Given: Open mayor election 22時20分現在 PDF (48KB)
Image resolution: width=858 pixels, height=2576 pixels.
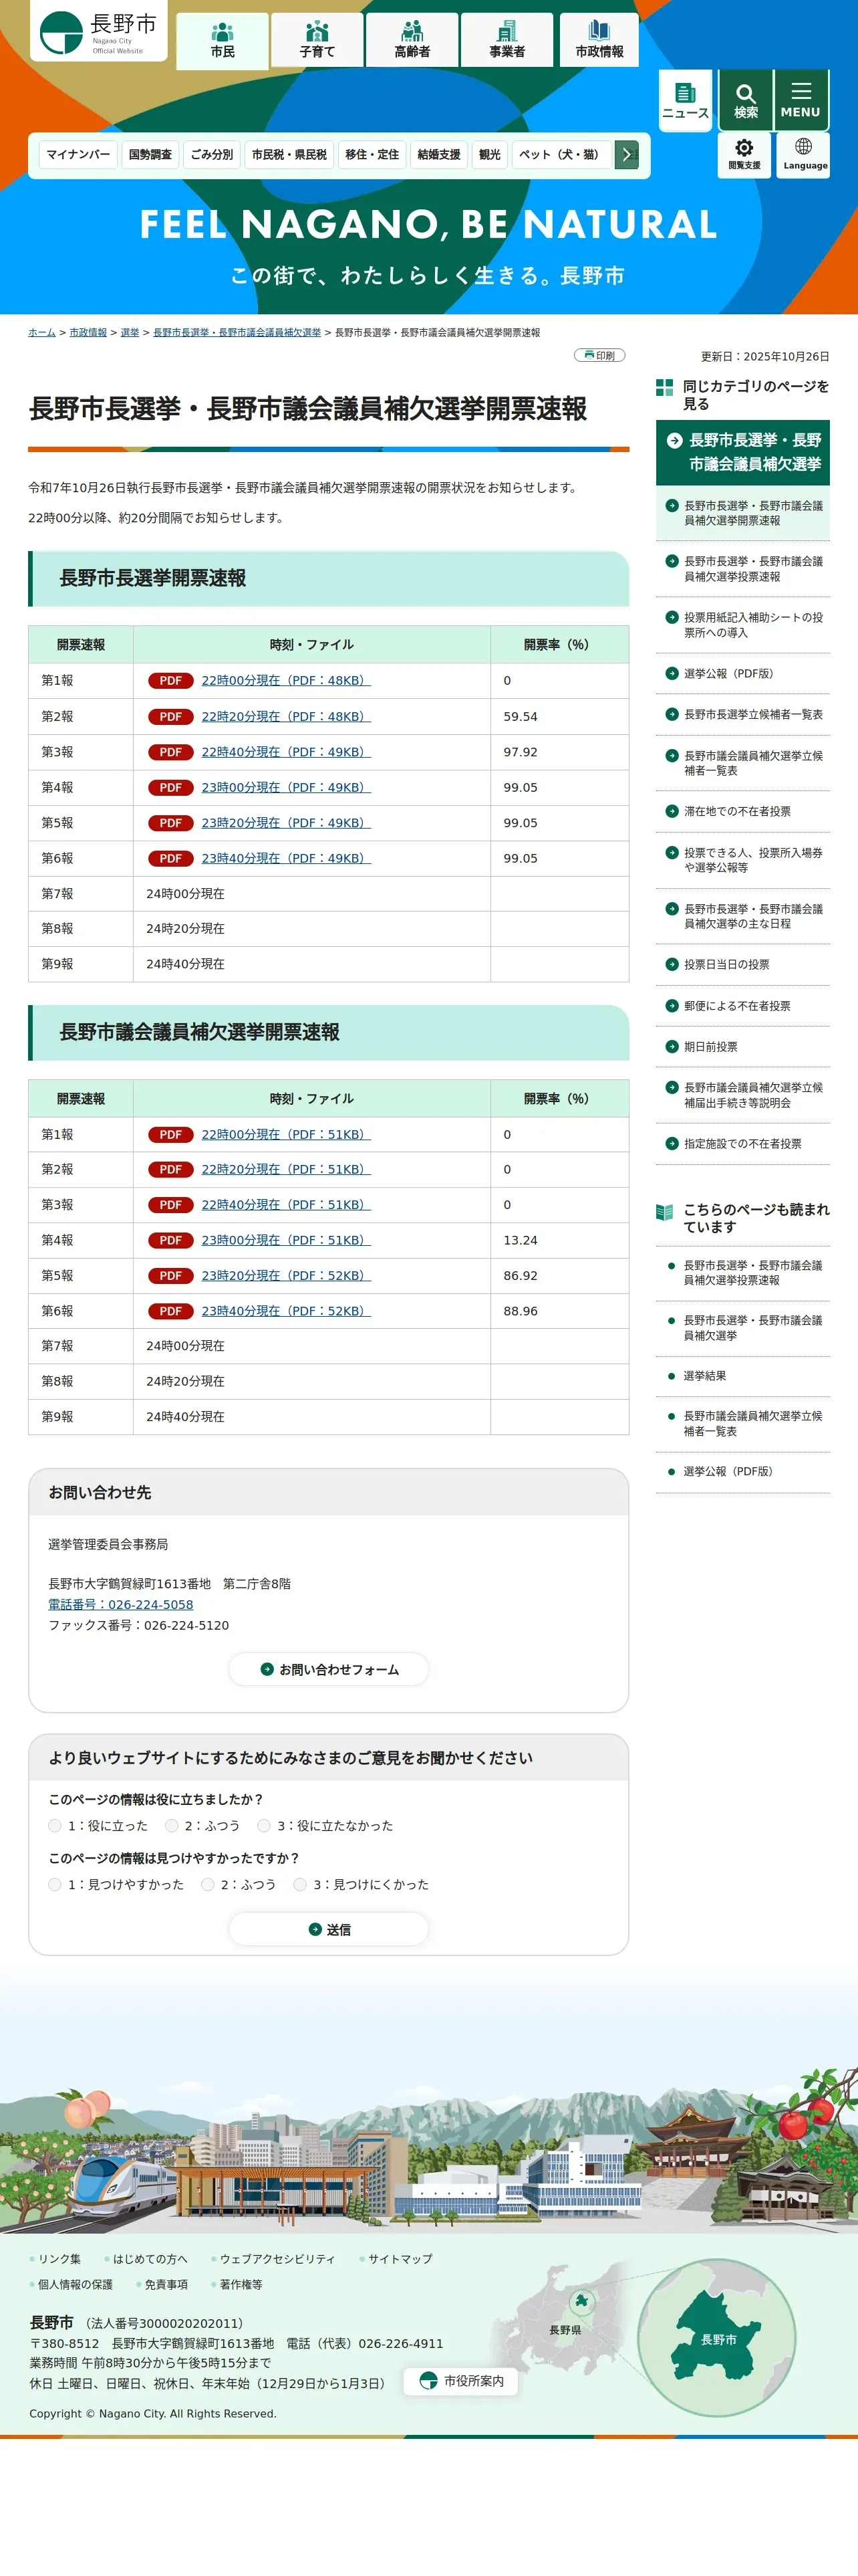Looking at the screenshot, I should tap(286, 716).
